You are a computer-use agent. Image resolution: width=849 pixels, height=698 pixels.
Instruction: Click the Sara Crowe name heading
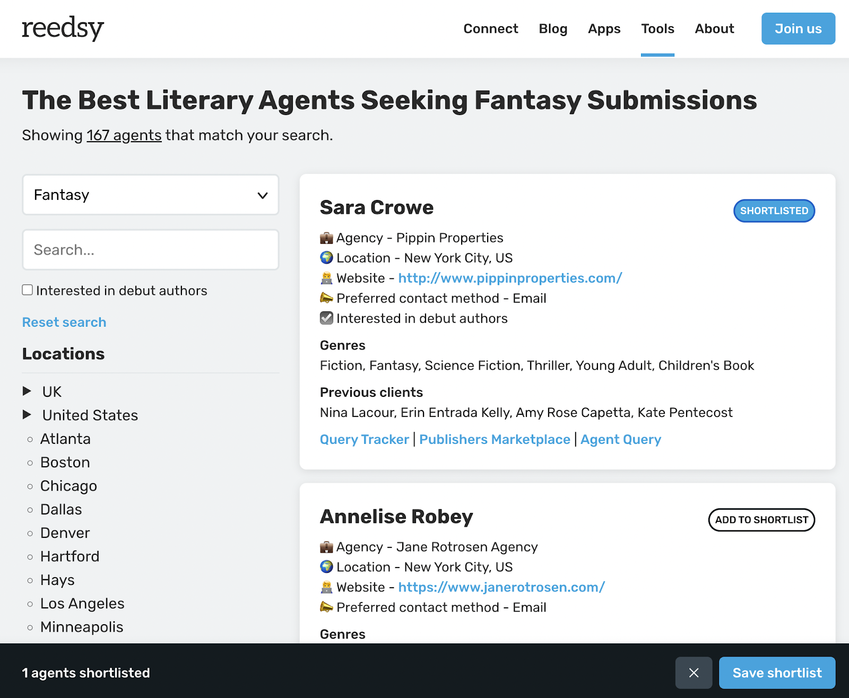[x=377, y=207]
